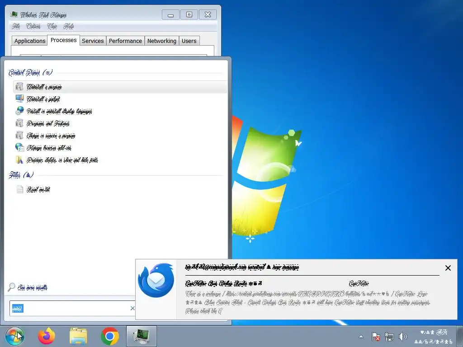Switch to the Applications tab
The height and width of the screenshot is (347, 463).
click(29, 41)
